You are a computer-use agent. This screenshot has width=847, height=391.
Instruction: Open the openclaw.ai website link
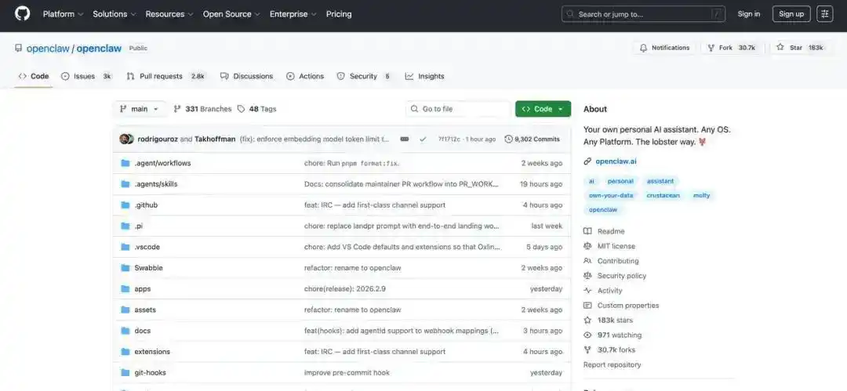point(616,161)
